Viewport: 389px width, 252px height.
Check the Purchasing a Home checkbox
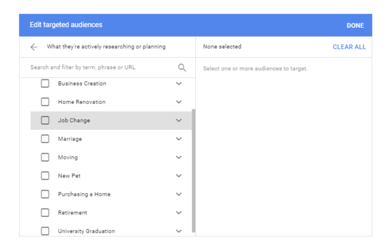[x=45, y=194]
